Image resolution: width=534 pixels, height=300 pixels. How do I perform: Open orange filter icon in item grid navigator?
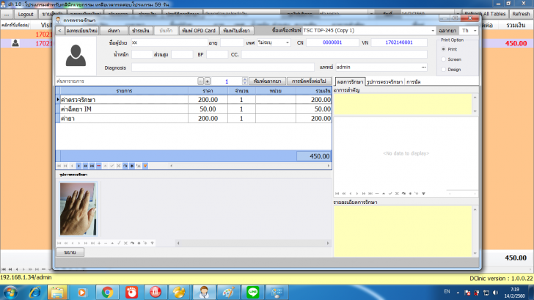[x=145, y=166]
